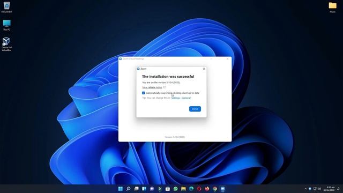Open WhatsApp from the taskbar

(176, 189)
